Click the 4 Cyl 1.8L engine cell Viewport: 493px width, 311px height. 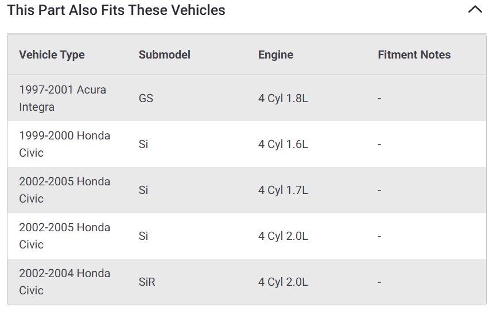tap(283, 98)
